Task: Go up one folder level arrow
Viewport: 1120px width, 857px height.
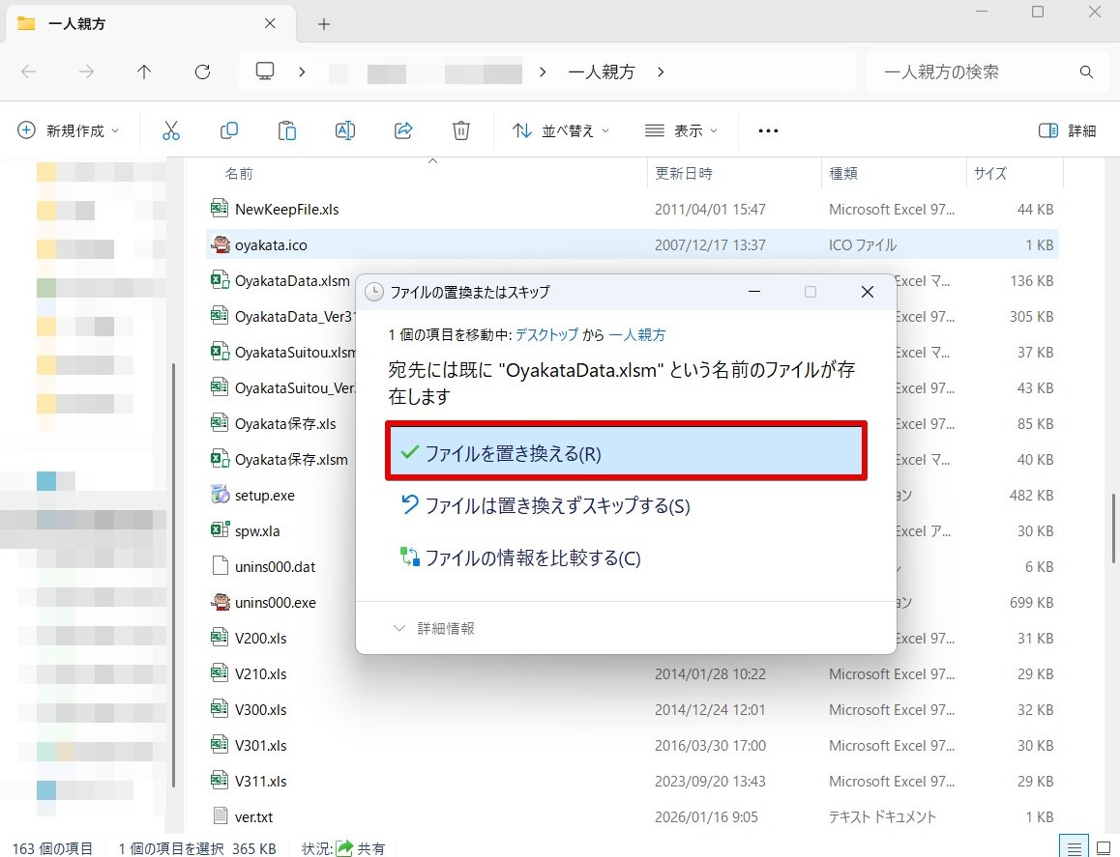Action: pyautogui.click(x=144, y=71)
